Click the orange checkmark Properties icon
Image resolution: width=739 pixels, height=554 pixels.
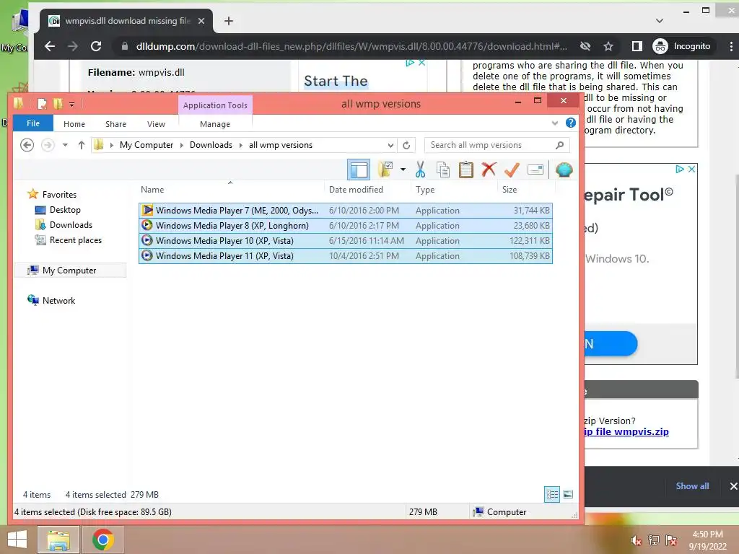512,170
